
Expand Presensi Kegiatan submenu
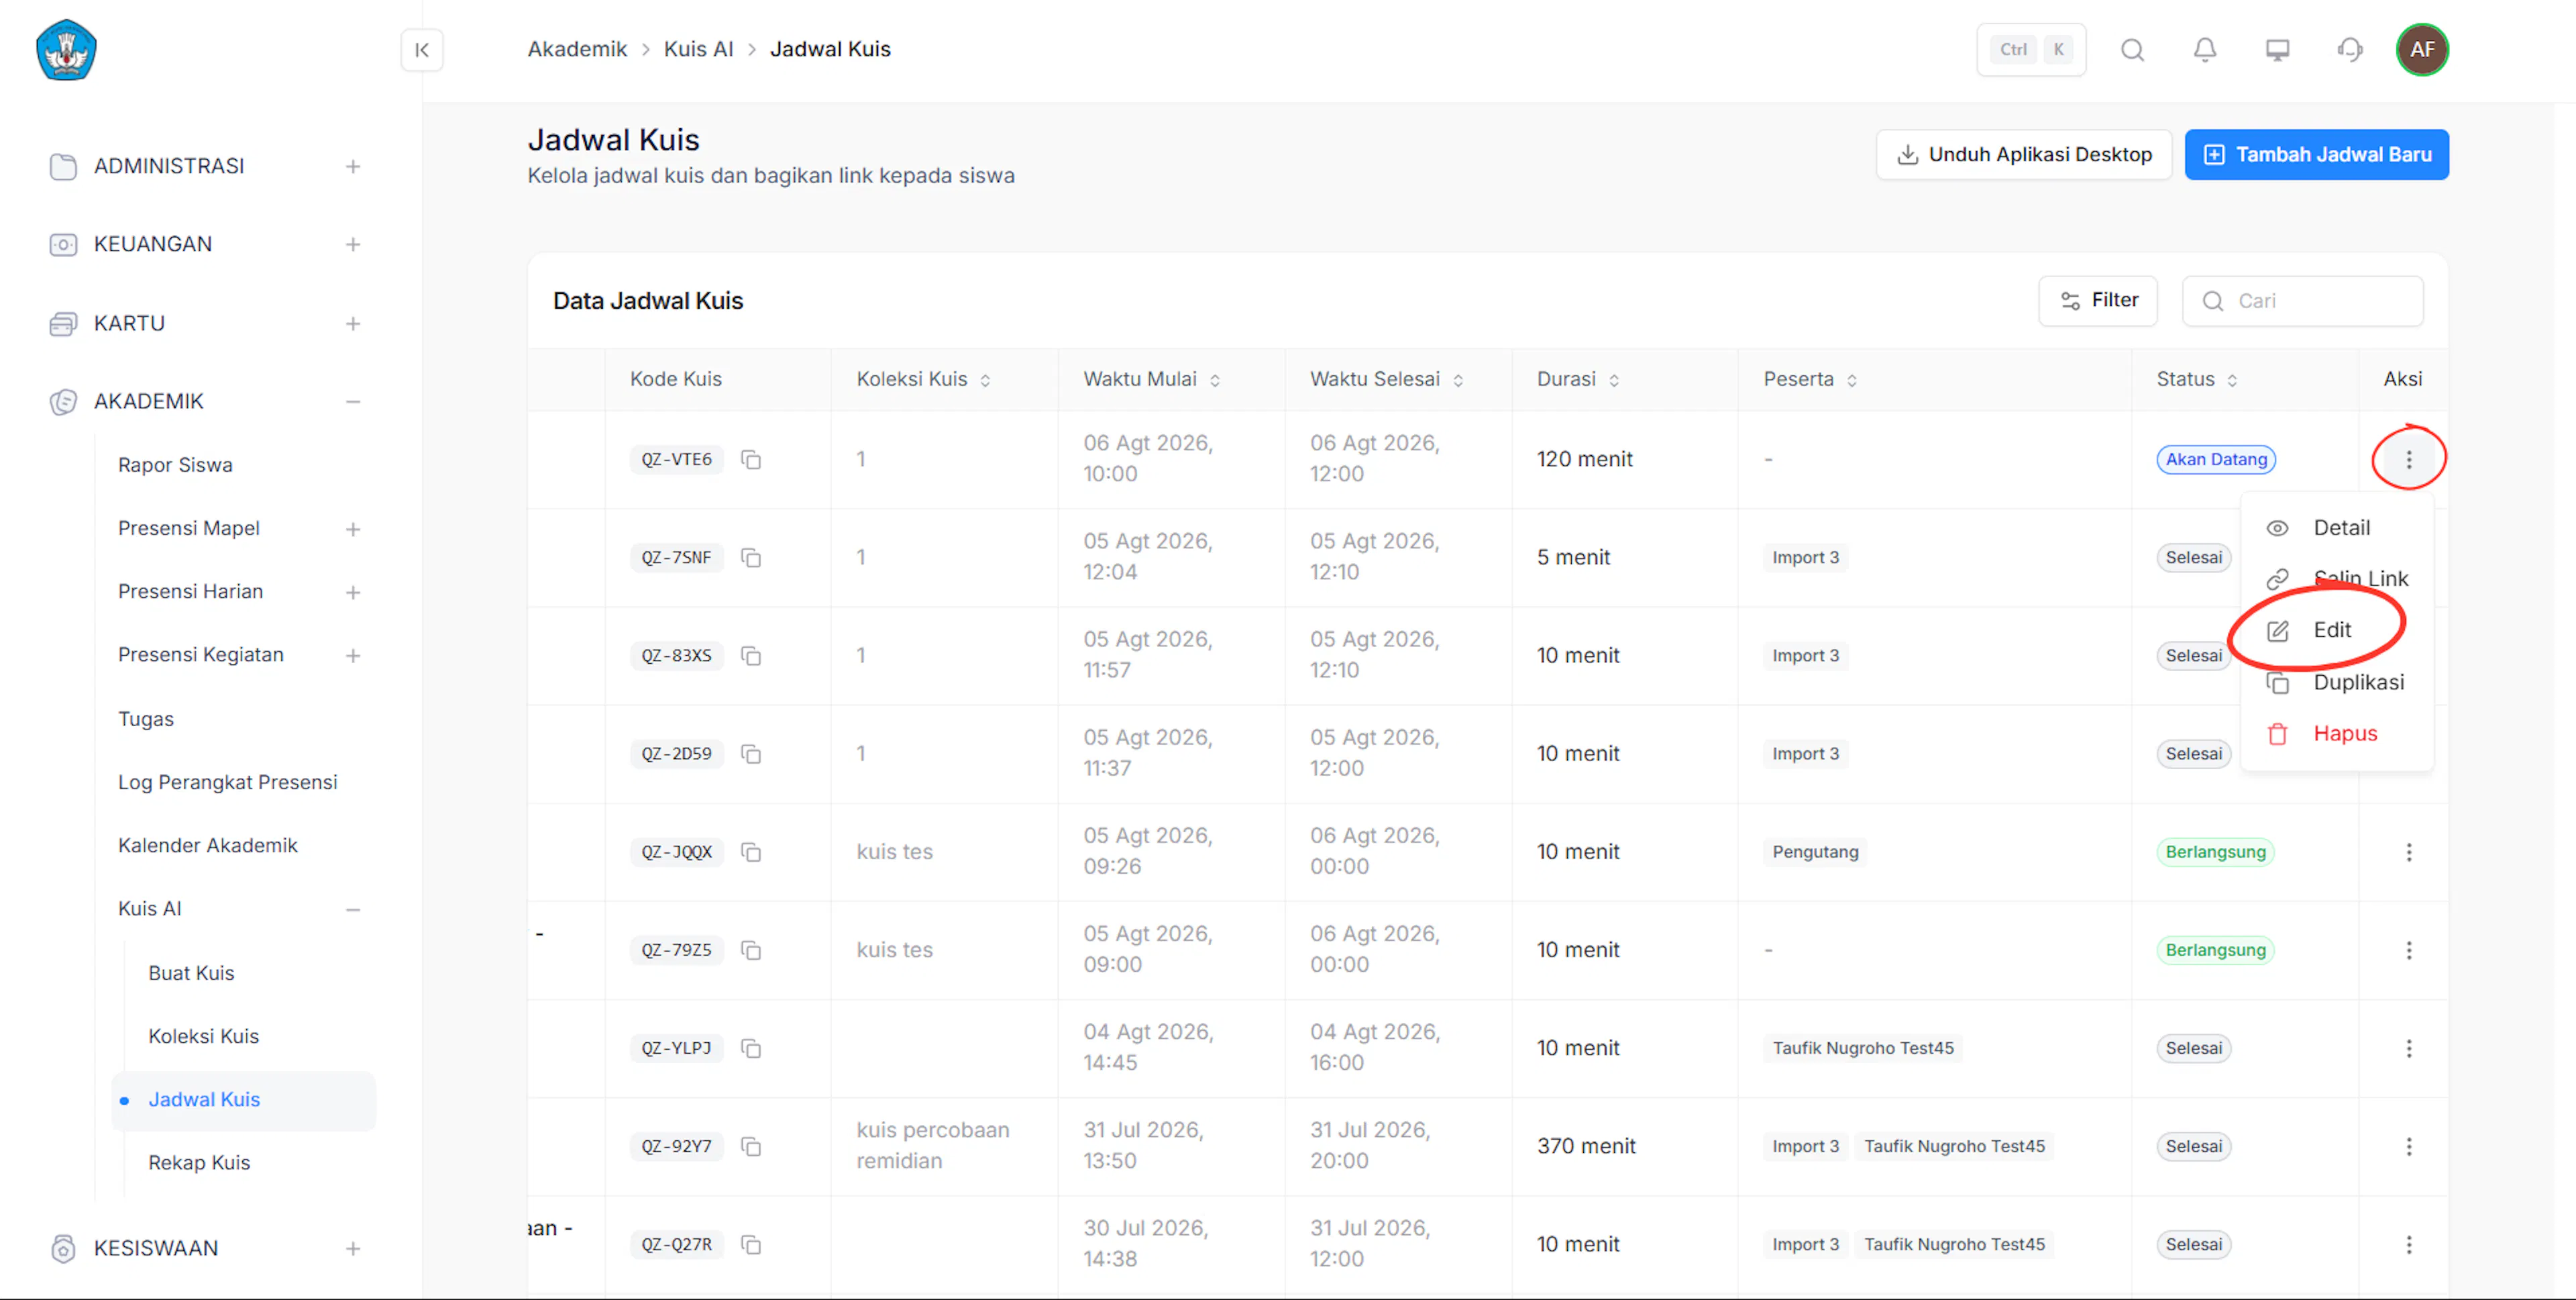353,656
